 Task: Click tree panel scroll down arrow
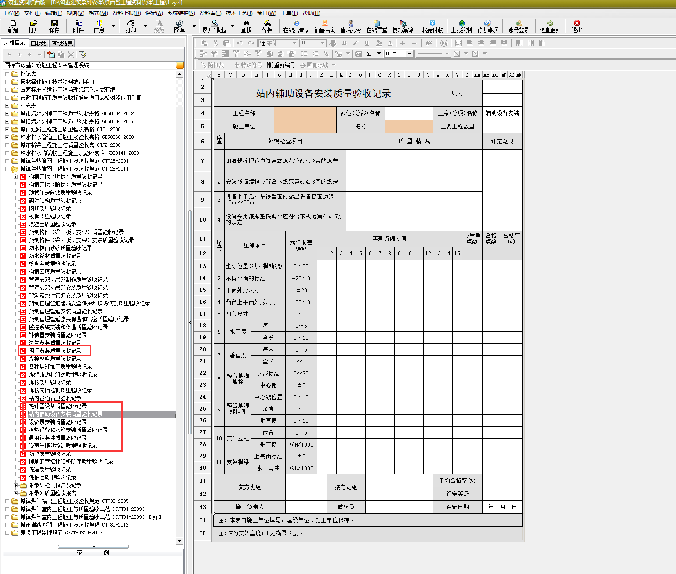[x=179, y=541]
